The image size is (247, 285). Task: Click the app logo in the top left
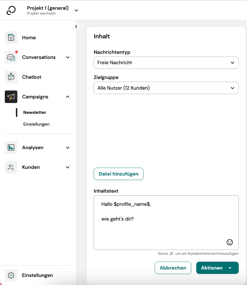pyautogui.click(x=11, y=10)
